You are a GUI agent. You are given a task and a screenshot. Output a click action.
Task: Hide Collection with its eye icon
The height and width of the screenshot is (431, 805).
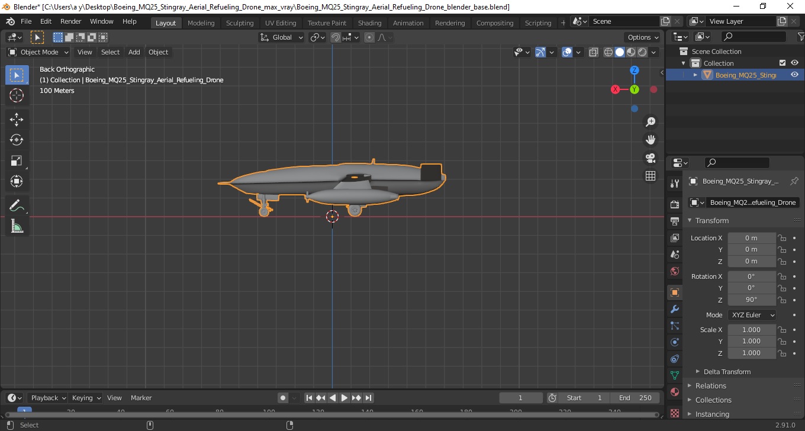pyautogui.click(x=794, y=63)
